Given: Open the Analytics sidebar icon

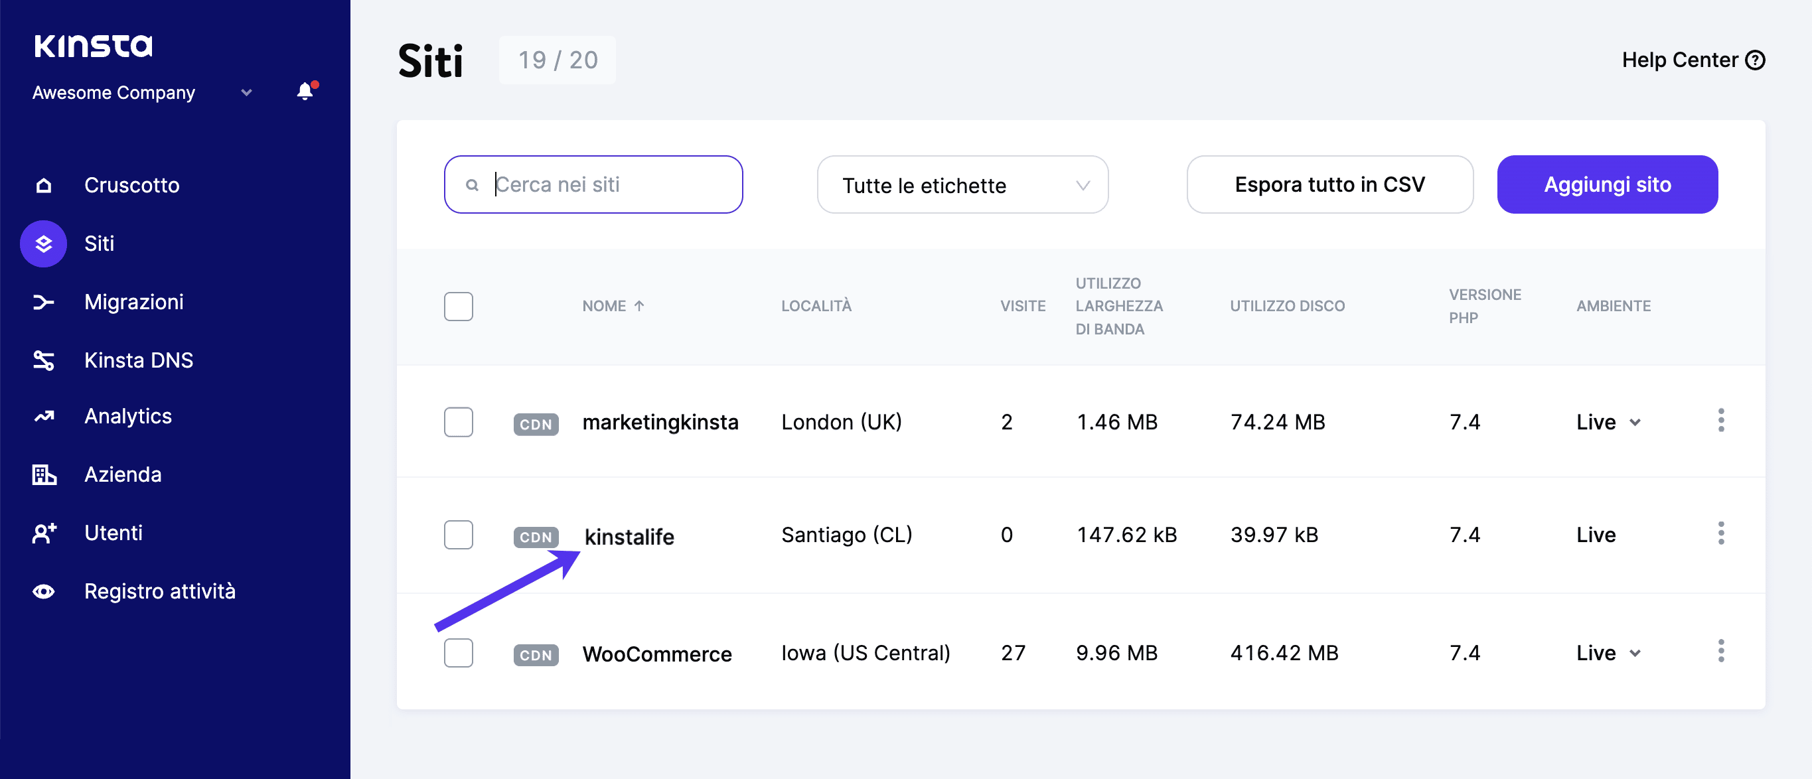Looking at the screenshot, I should (44, 415).
